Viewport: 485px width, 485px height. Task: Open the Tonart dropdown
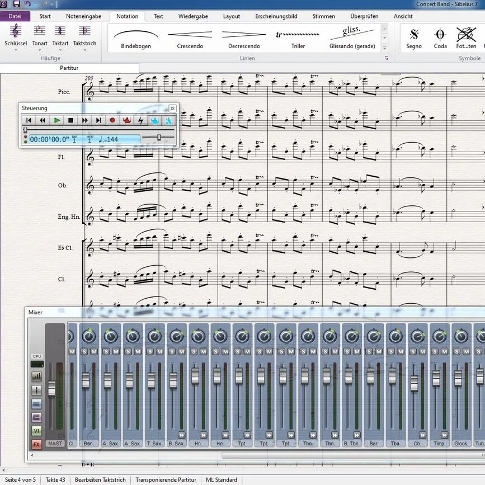click(x=40, y=37)
